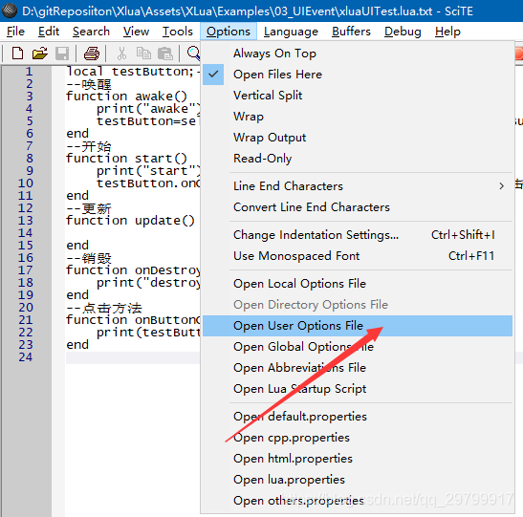The image size is (523, 517).
Task: Select Convert Line End Characters
Action: [x=358, y=207]
